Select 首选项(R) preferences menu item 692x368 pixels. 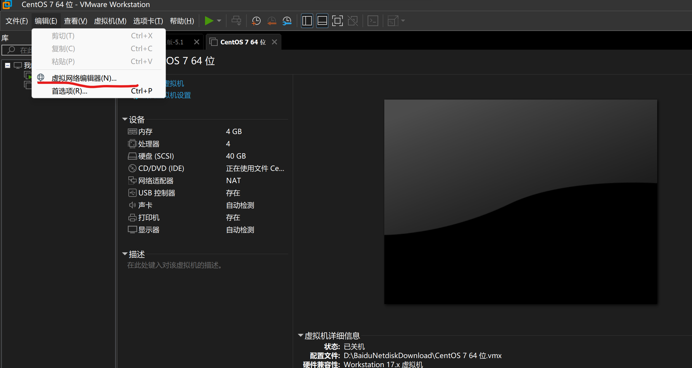(x=69, y=91)
